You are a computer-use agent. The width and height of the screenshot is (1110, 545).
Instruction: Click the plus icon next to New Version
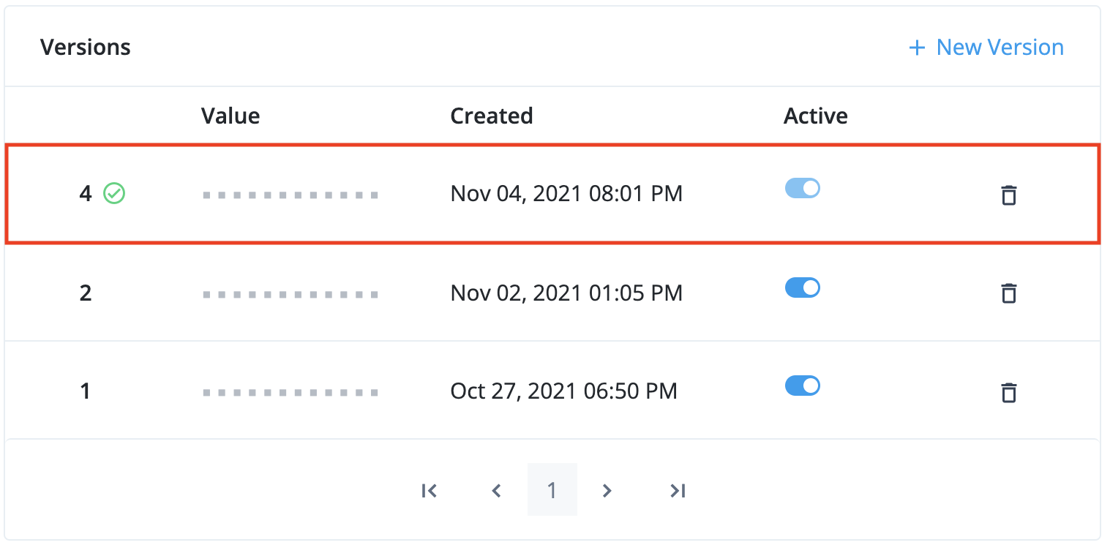click(917, 47)
